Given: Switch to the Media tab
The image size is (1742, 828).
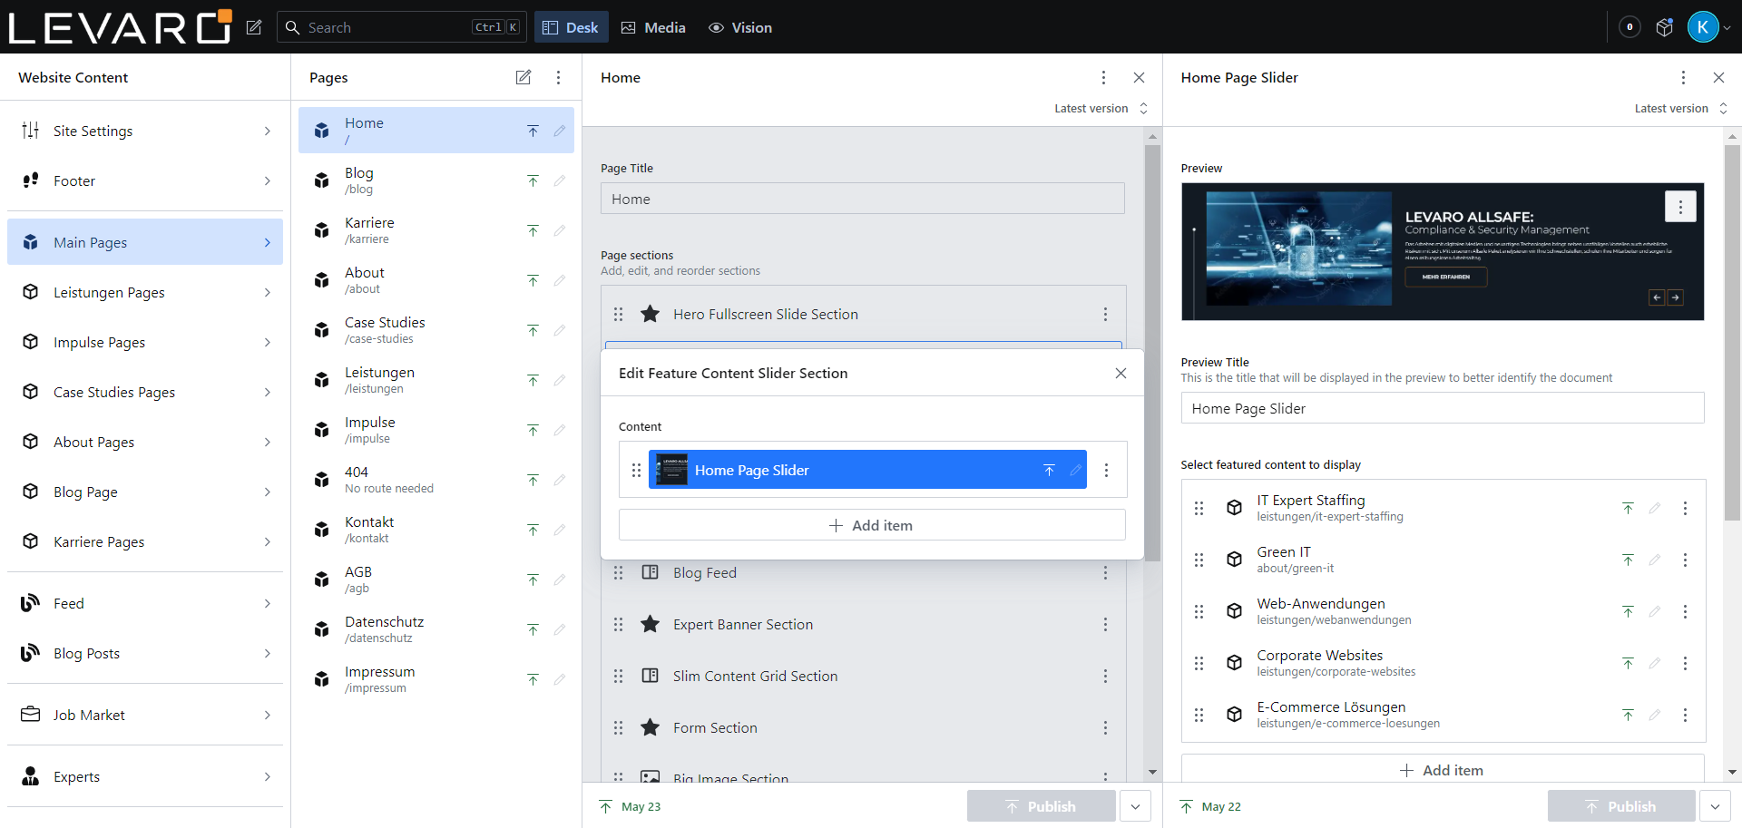Looking at the screenshot, I should (653, 27).
